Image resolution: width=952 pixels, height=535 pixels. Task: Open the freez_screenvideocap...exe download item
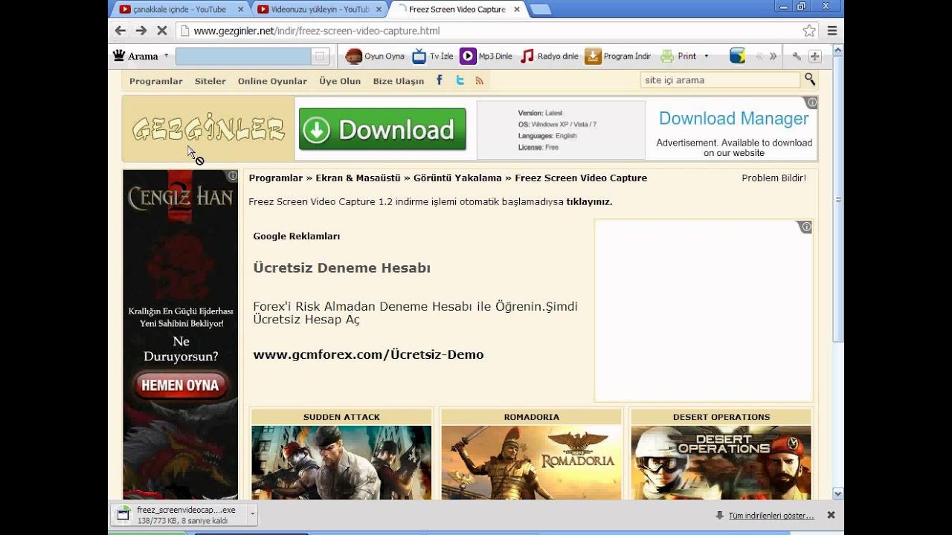click(x=181, y=513)
